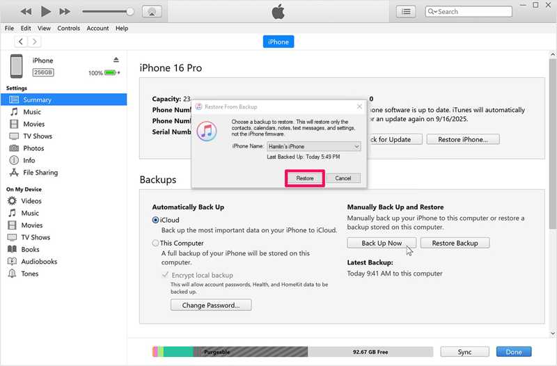Click the blue iPhone tab button
The image size is (557, 366).
point(278,42)
